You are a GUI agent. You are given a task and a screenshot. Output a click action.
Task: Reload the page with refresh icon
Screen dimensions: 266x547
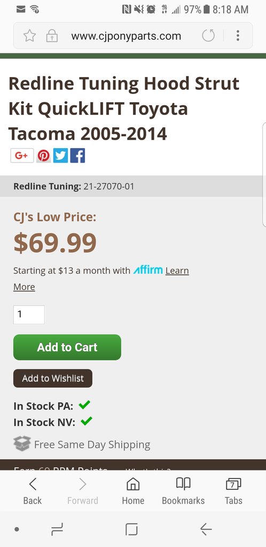click(x=208, y=36)
